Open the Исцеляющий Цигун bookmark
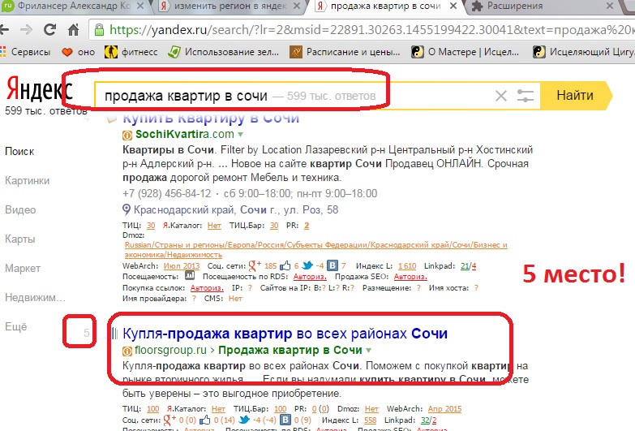 point(583,52)
